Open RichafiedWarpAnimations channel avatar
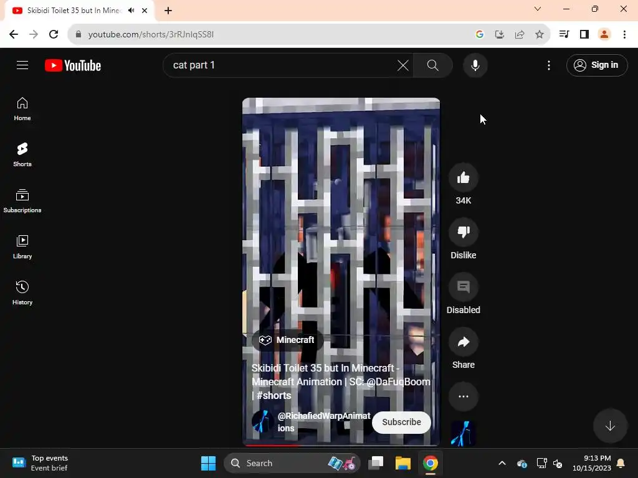Screen dimensions: 638x478 (x=262, y=421)
